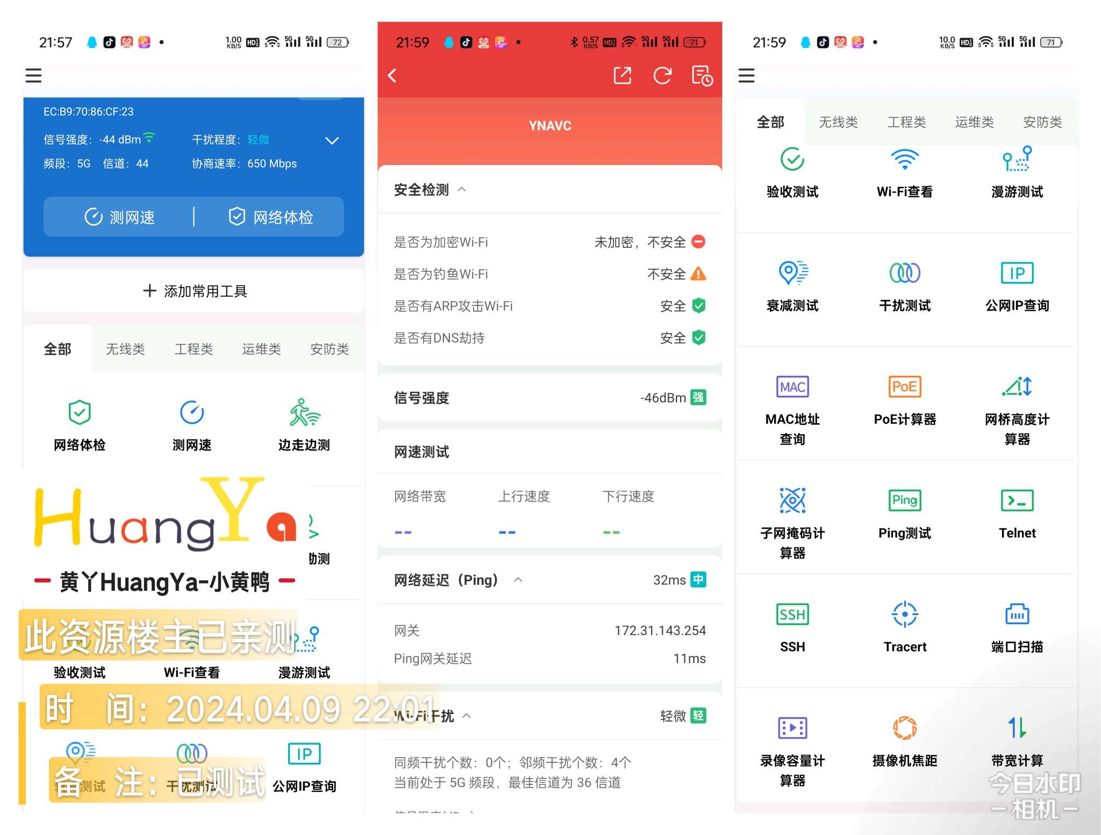The image size is (1101, 835).
Task: Open 录像容量计算器 tool
Action: click(792, 752)
